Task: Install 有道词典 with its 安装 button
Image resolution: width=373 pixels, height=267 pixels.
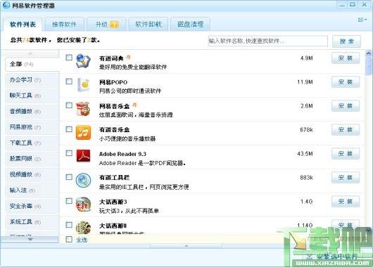Action: pyautogui.click(x=346, y=58)
